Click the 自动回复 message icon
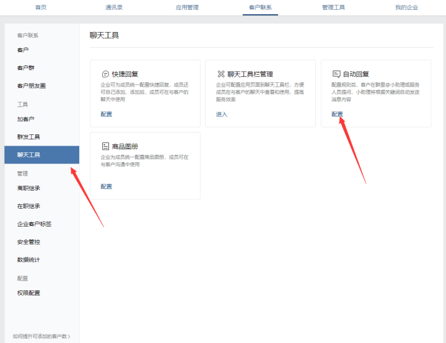 coord(336,74)
